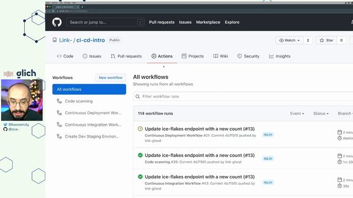Viewport: 353px width, 198px height.
Task: Open the ci-cd-intro repository link
Action: pyautogui.click(x=90, y=40)
